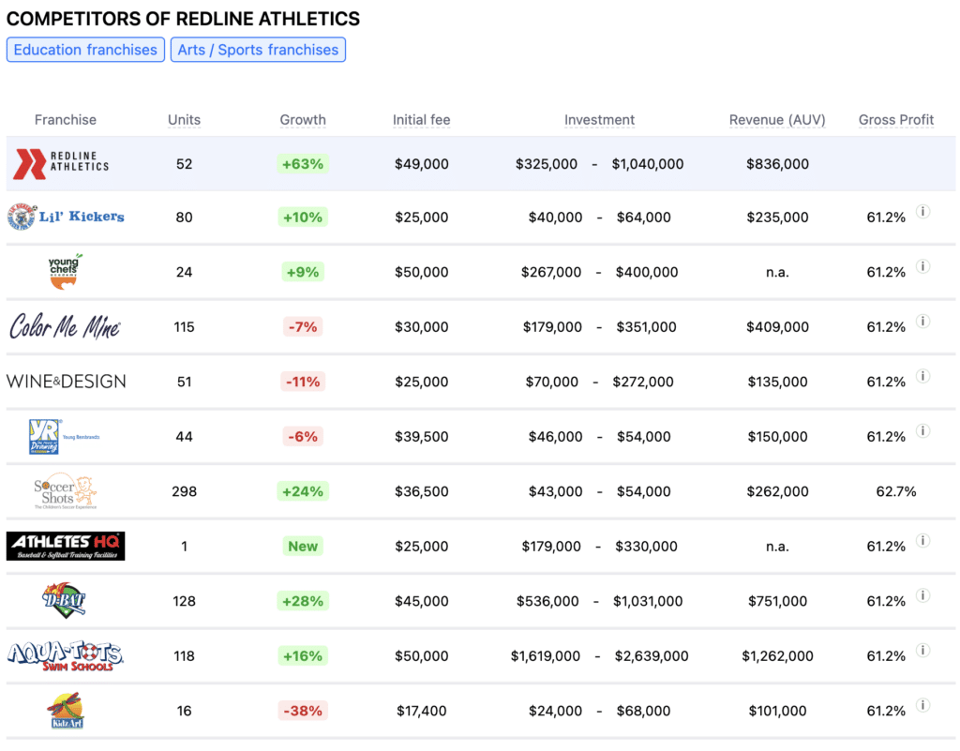
Task: Show gross profit info for KidzArt
Action: coord(922,705)
